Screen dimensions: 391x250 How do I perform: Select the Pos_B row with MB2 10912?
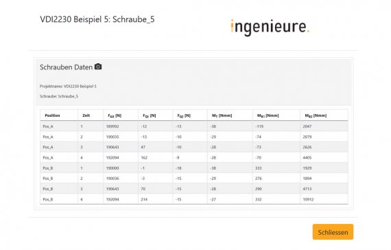194,199
